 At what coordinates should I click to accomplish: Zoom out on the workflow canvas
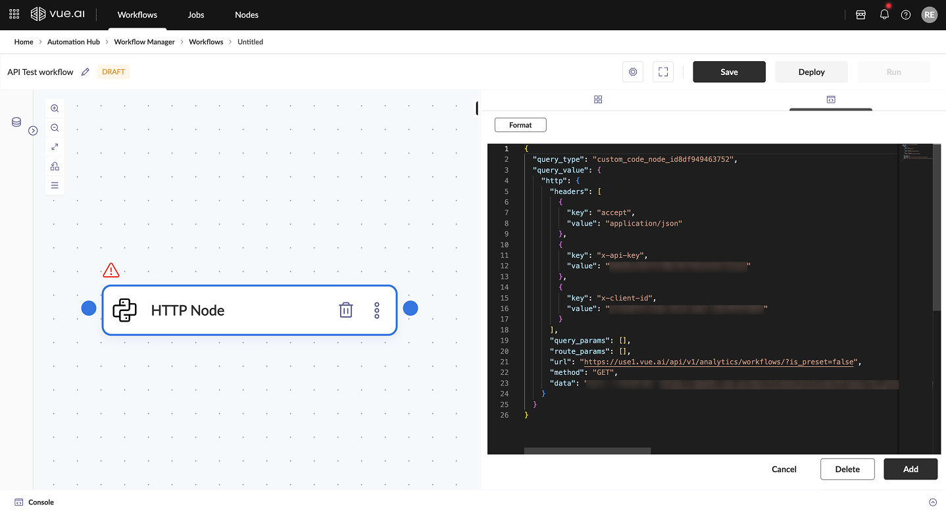pyautogui.click(x=55, y=128)
